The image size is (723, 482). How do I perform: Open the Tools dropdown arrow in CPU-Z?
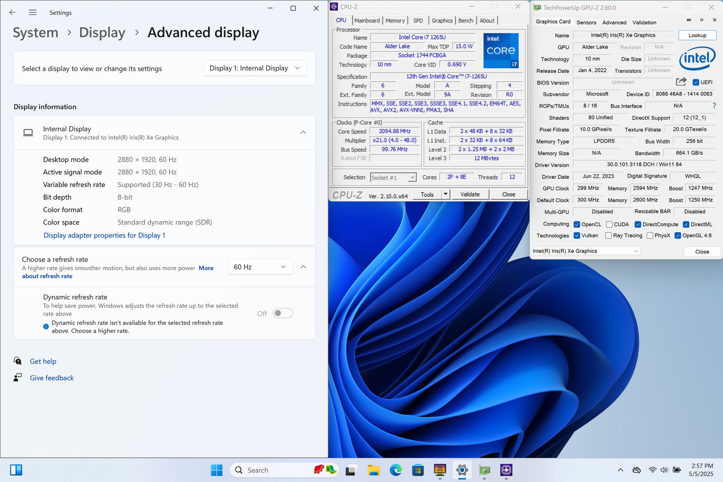pos(445,194)
